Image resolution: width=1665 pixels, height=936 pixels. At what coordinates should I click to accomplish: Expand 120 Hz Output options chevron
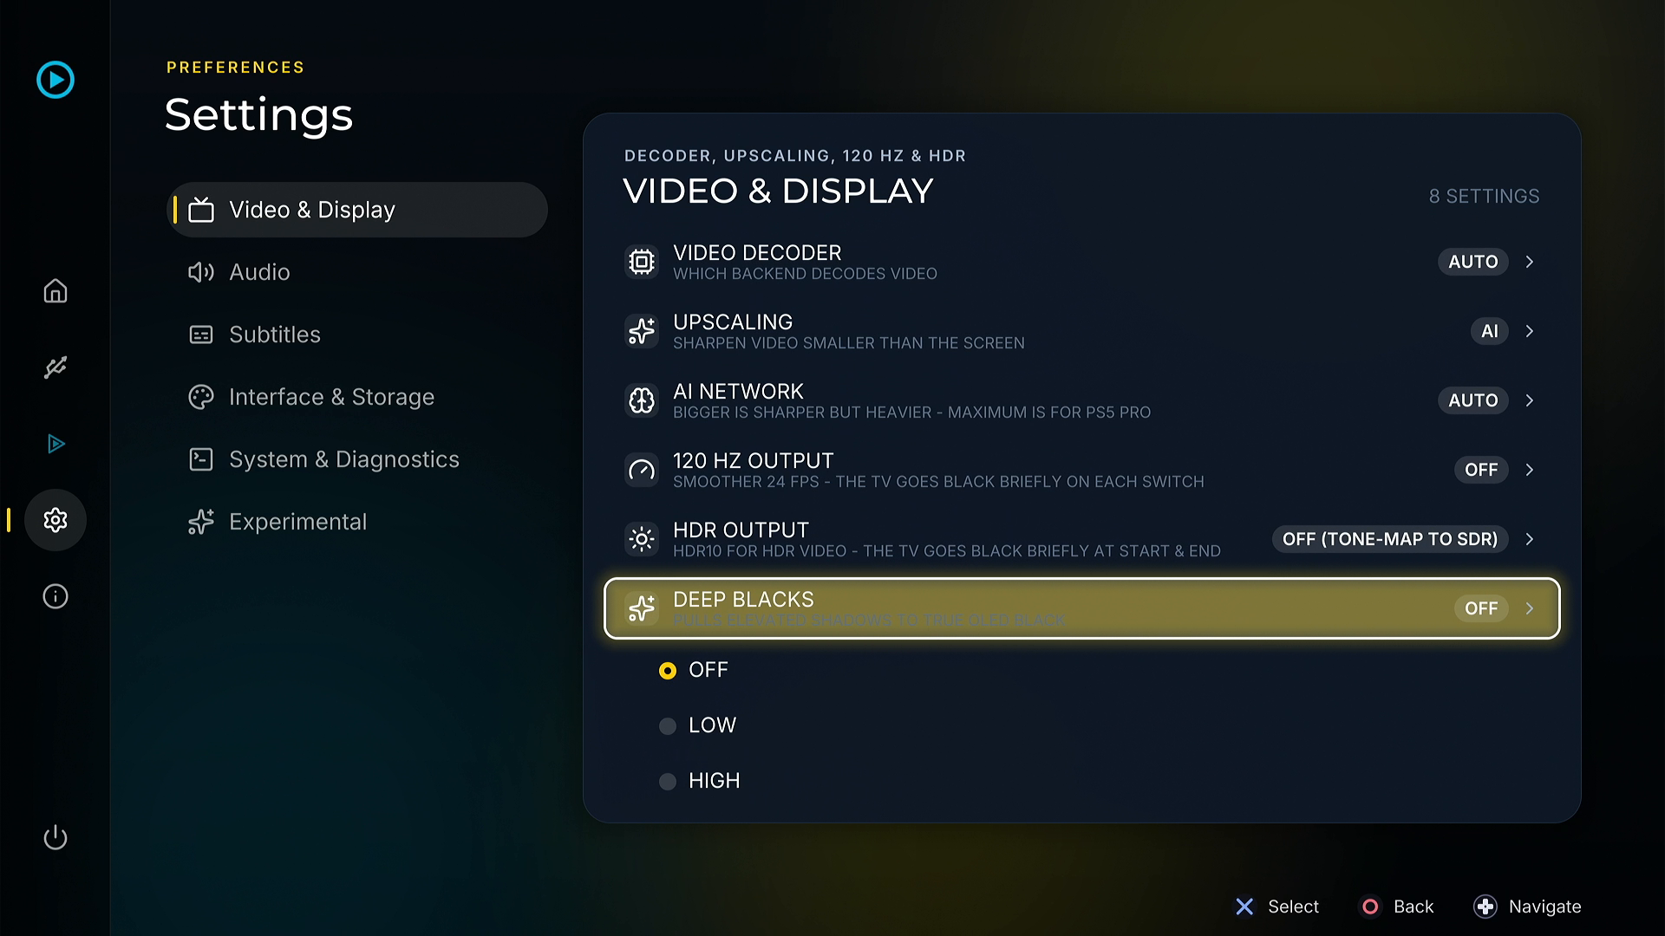(x=1530, y=470)
